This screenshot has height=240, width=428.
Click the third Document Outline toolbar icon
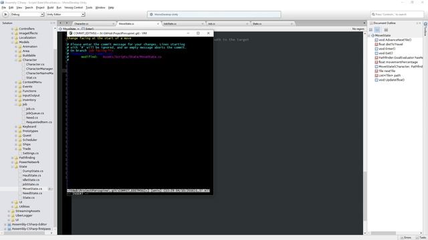(x=386, y=30)
